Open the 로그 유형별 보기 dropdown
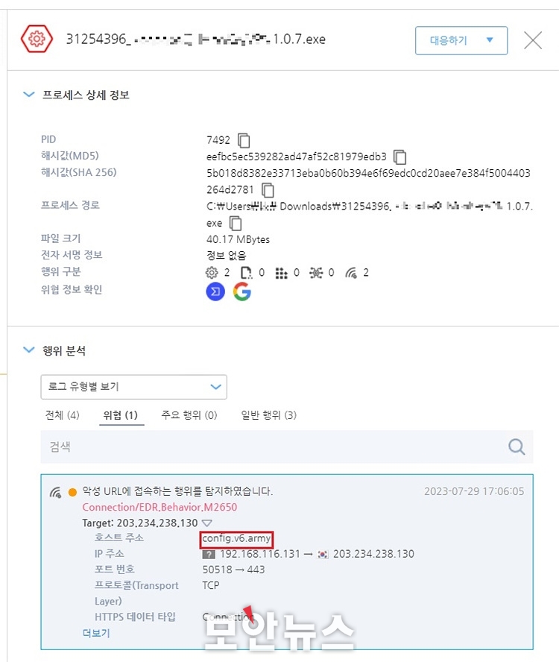Image resolution: width=559 pixels, height=662 pixels. (134, 387)
